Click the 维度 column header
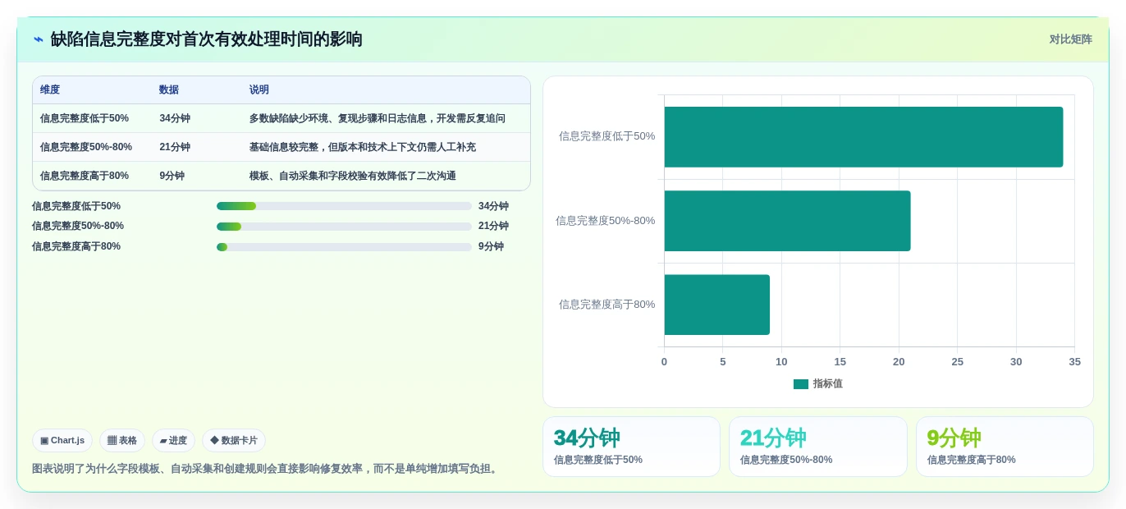Viewport: 1126px width, 509px height. [x=50, y=90]
